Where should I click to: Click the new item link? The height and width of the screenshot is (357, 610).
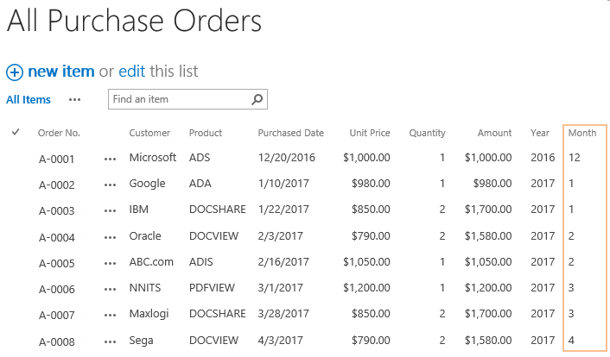pyautogui.click(x=61, y=72)
